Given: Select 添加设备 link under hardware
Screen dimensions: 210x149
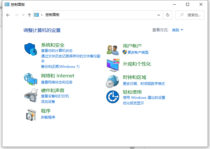Looking at the screenshot, I should [48, 102].
